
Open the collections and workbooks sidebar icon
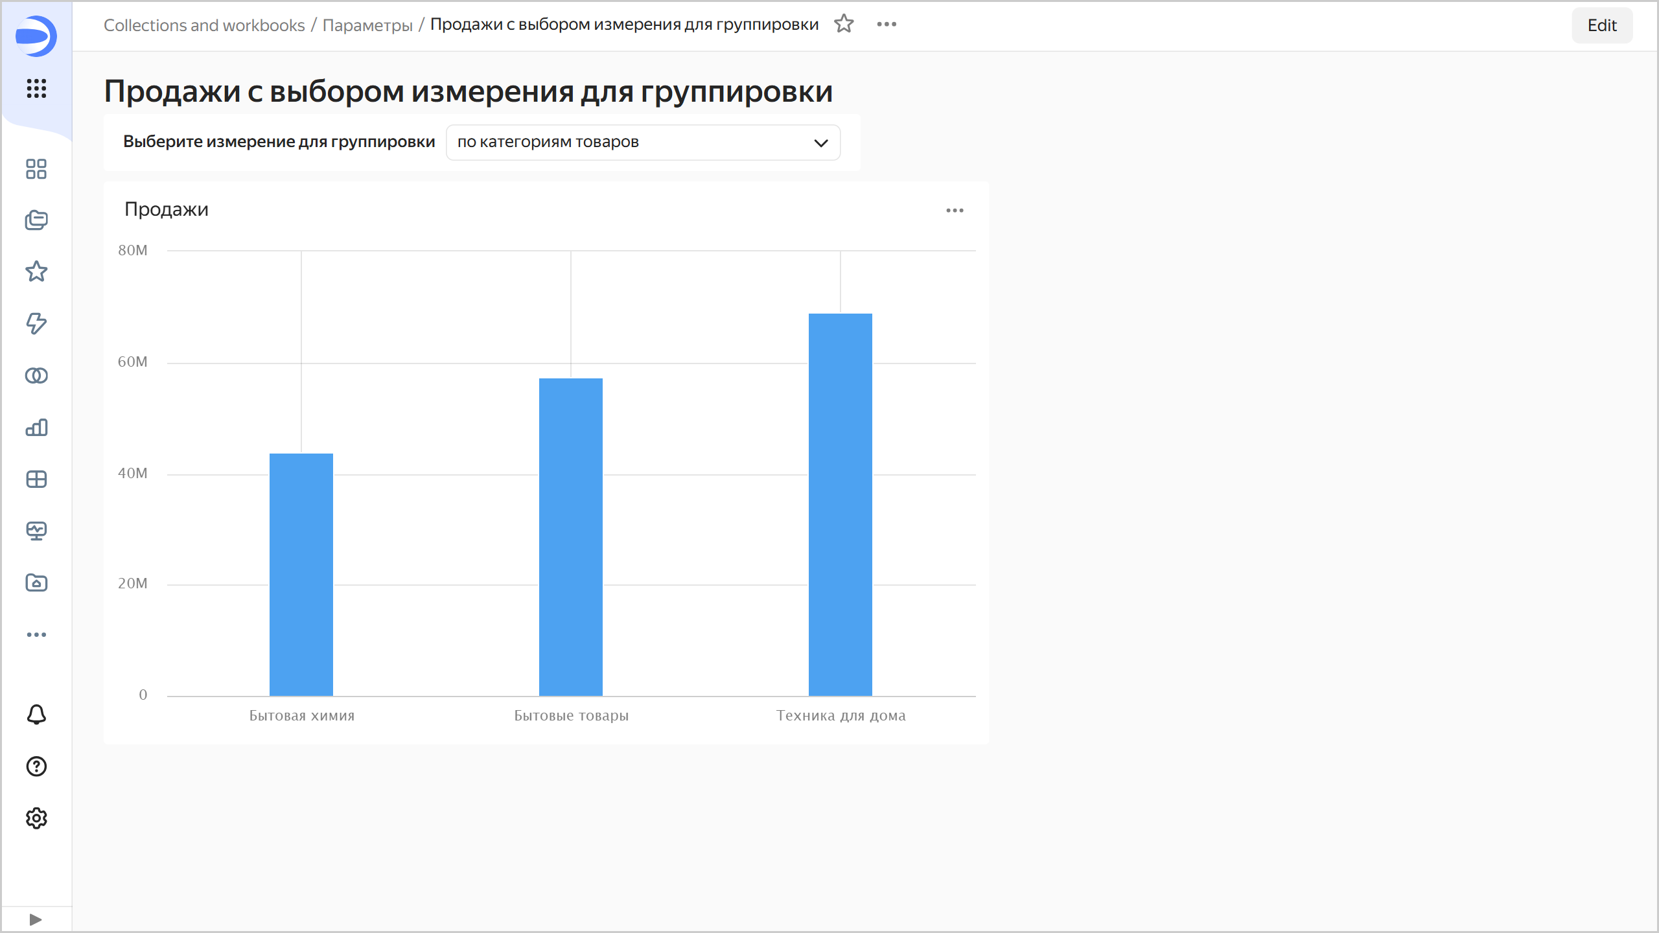(x=36, y=220)
